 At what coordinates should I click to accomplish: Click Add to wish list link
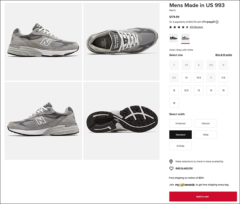(184, 168)
